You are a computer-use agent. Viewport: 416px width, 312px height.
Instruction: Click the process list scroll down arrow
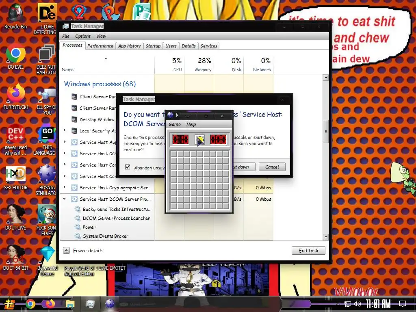coord(326,237)
